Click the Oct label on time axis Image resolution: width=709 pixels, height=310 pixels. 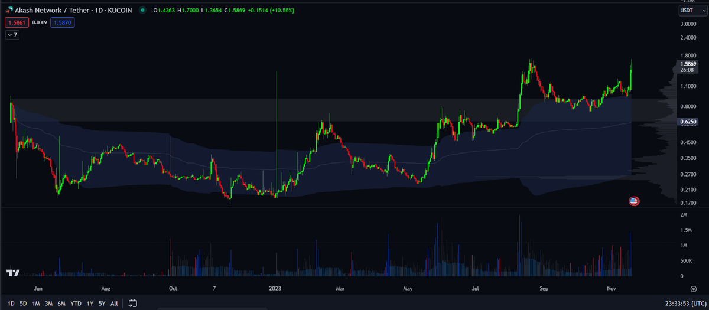click(173, 289)
